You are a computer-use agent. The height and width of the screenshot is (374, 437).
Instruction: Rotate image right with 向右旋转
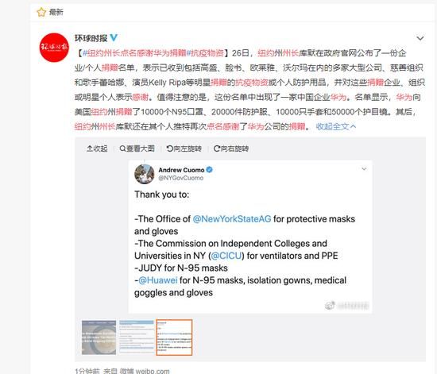[x=231, y=148]
